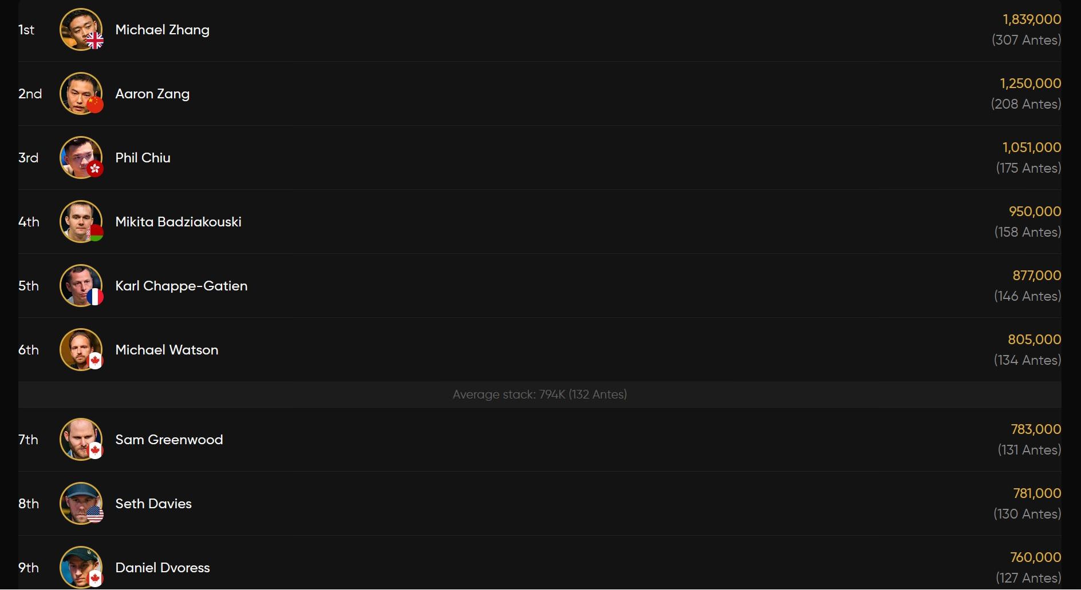Open the Sam Greenwood name link
Viewport: 1081px width, 590px height.
169,440
